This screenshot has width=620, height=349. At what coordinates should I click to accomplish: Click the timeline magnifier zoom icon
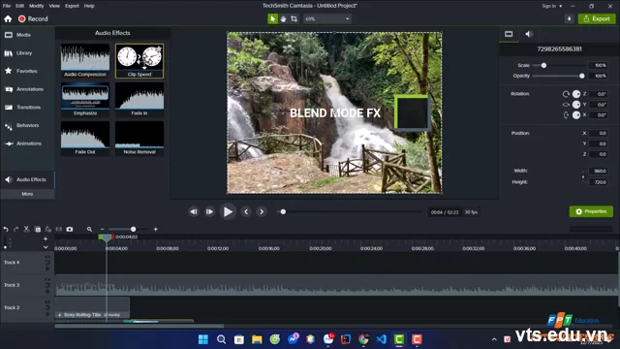89,229
